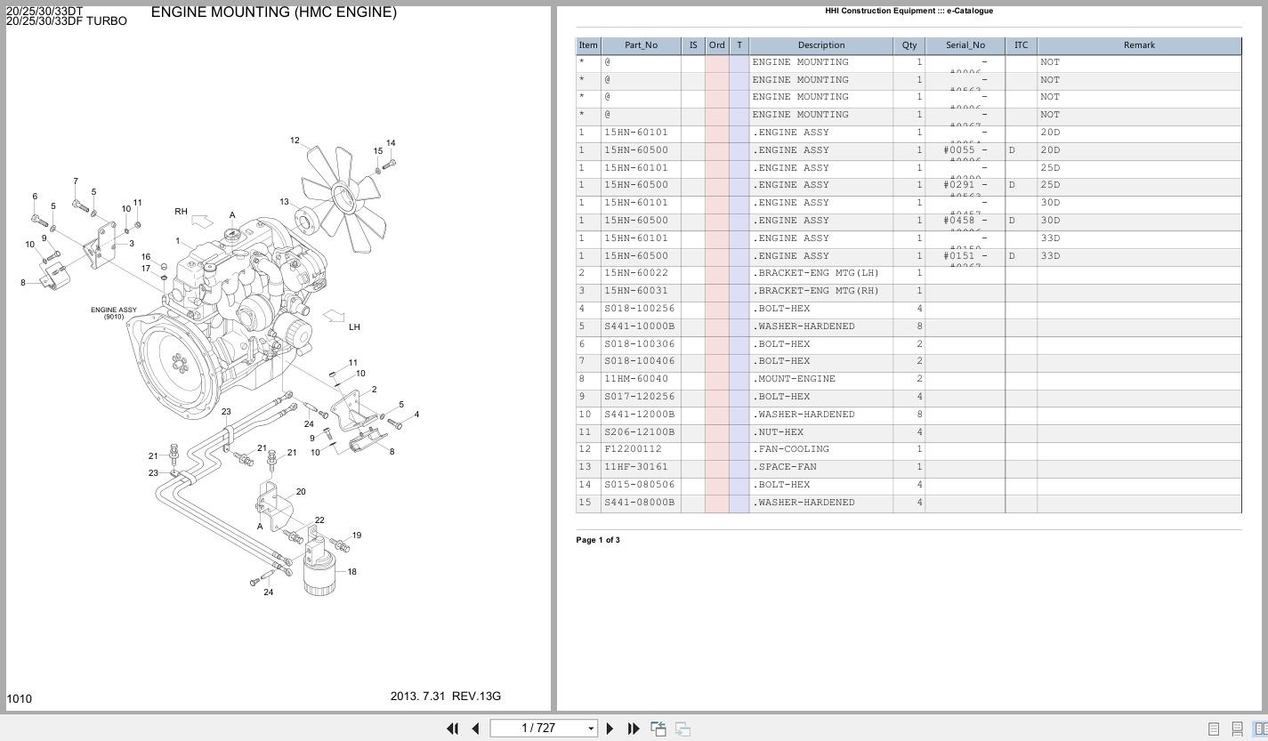Viewport: 1268px width, 741px height.
Task: Click the LH direction label in diagram
Action: click(x=354, y=327)
